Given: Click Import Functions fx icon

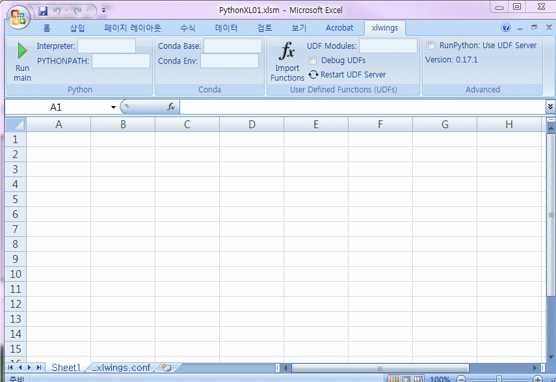Looking at the screenshot, I should point(287,61).
